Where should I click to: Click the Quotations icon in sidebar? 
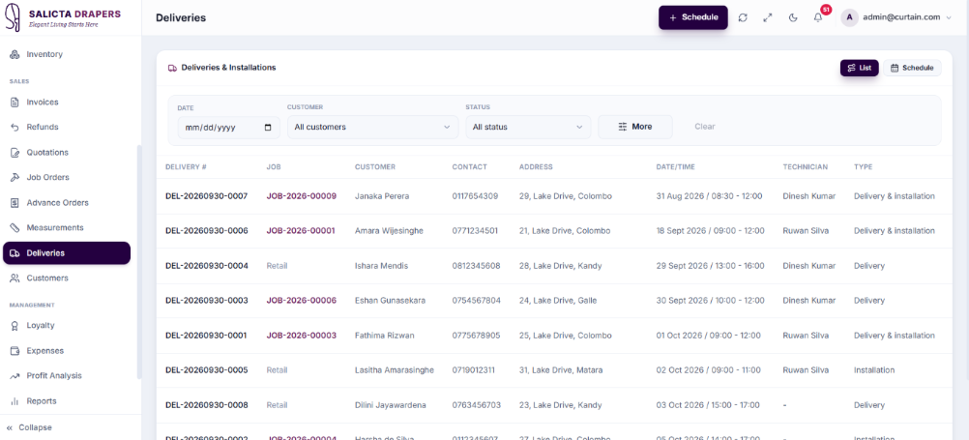tap(15, 153)
